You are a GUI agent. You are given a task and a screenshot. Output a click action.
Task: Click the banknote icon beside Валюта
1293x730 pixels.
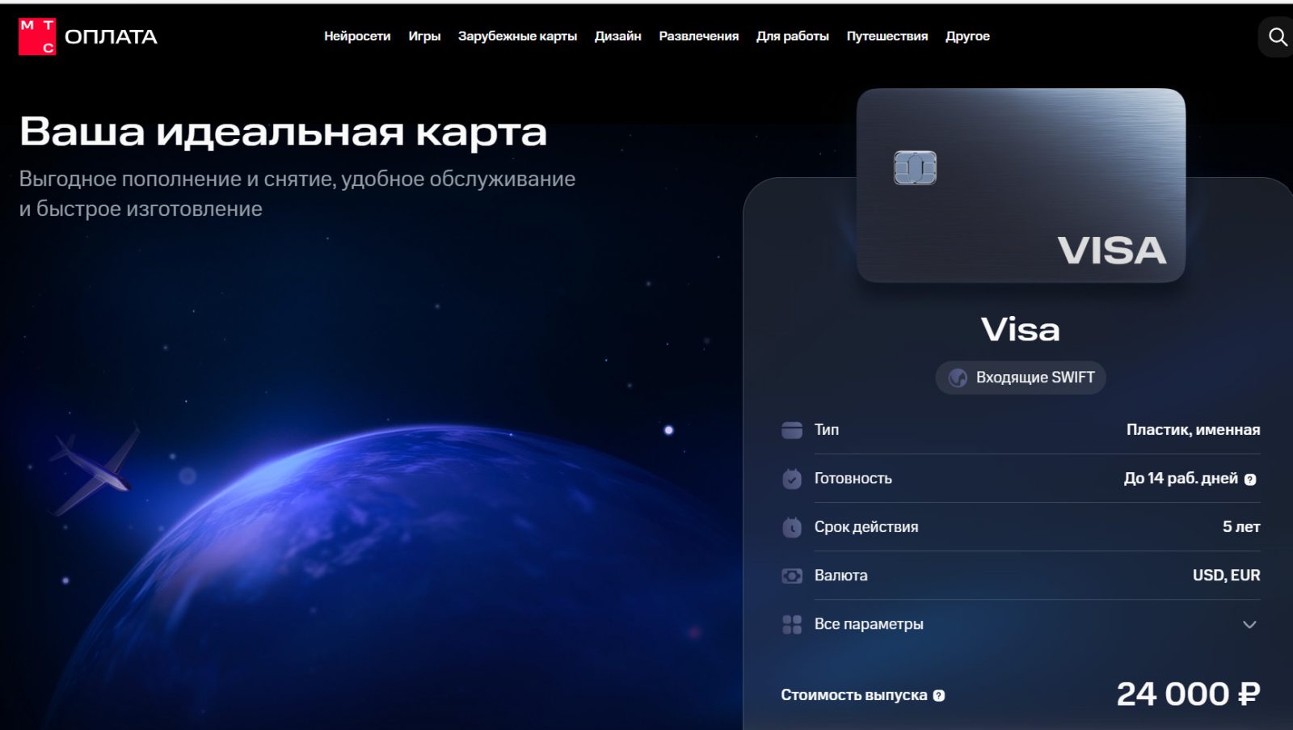(x=792, y=576)
